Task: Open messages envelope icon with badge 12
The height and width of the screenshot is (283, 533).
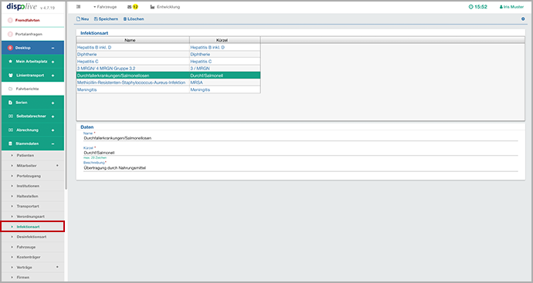Action: point(133,7)
